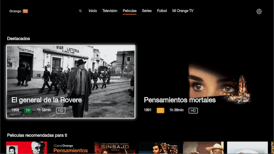Open recommended poster with white cowboy hat
This screenshot has width=274, height=154.
click(x=203, y=148)
